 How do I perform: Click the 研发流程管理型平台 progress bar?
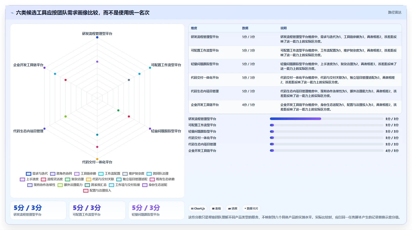click(327, 119)
